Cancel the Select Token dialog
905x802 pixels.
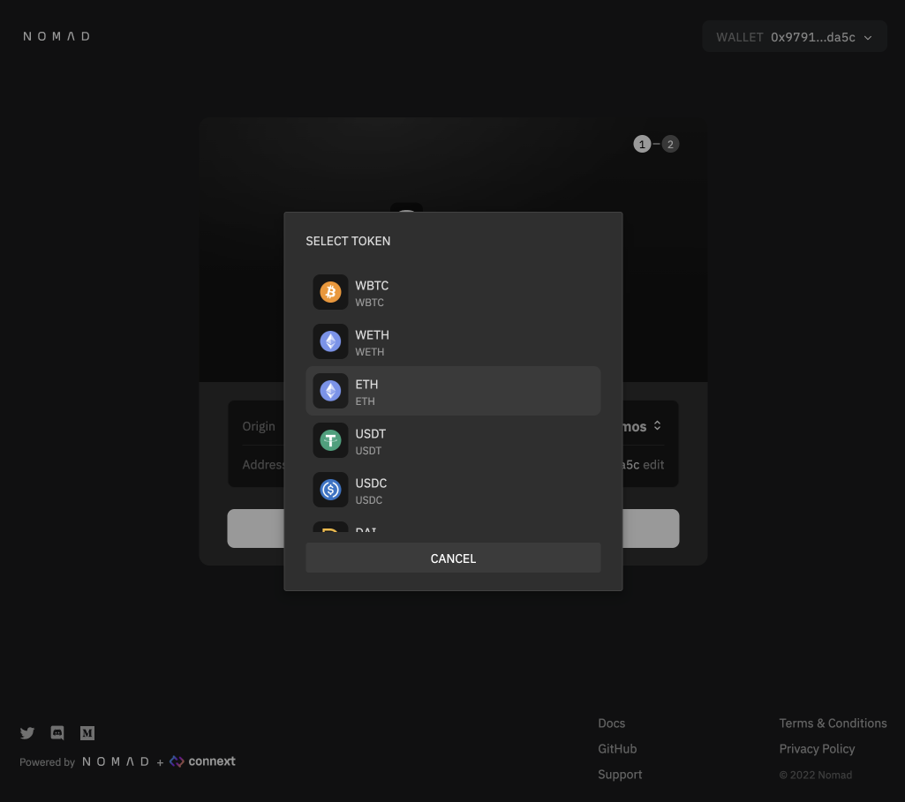click(x=453, y=558)
